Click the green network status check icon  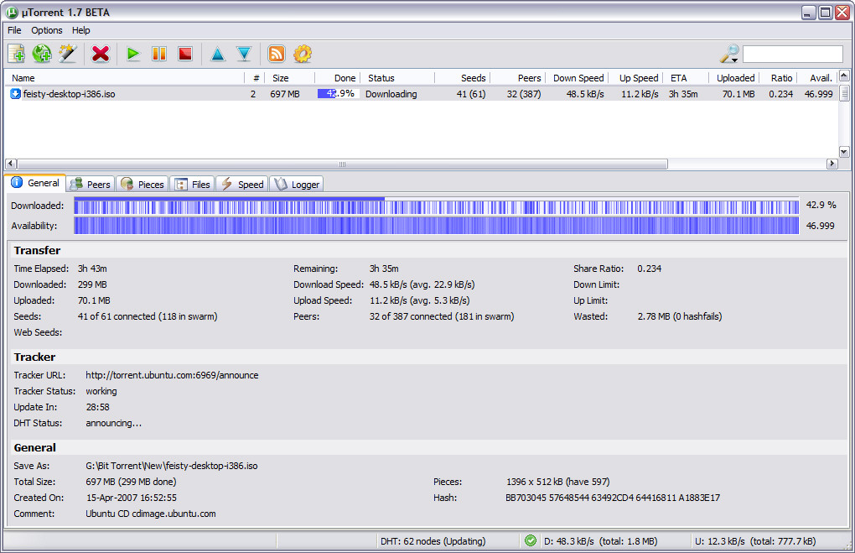coord(530,540)
